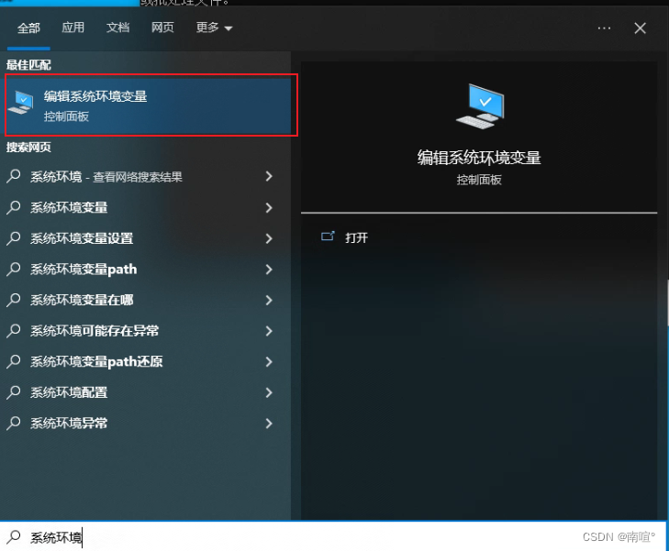Expand arrow for 系统环境异常 row
The height and width of the screenshot is (551, 669).
point(269,424)
